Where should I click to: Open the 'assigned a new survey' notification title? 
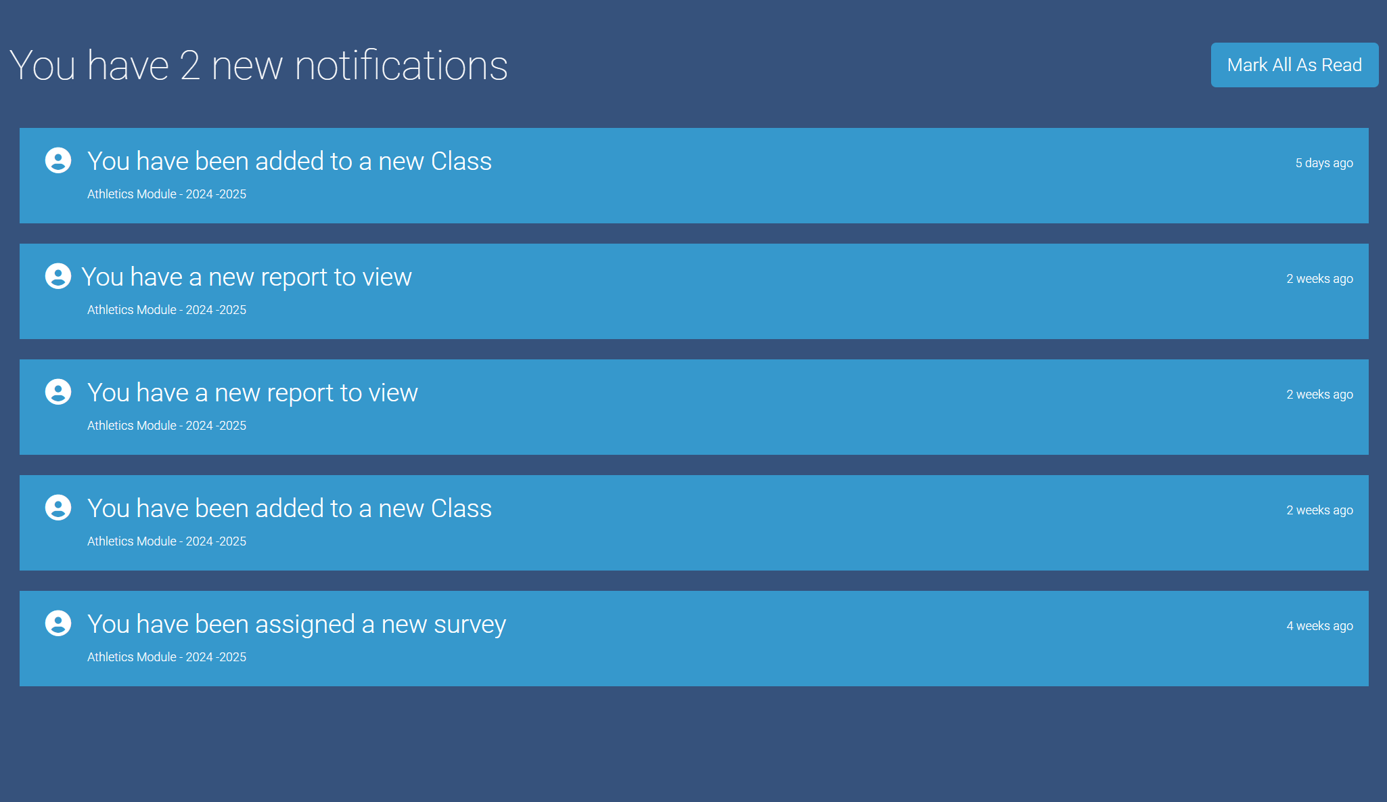click(296, 625)
